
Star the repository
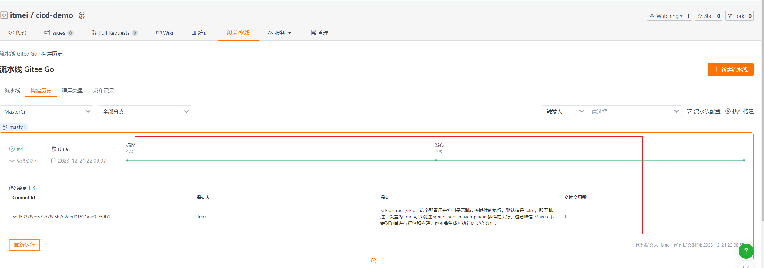click(x=705, y=16)
